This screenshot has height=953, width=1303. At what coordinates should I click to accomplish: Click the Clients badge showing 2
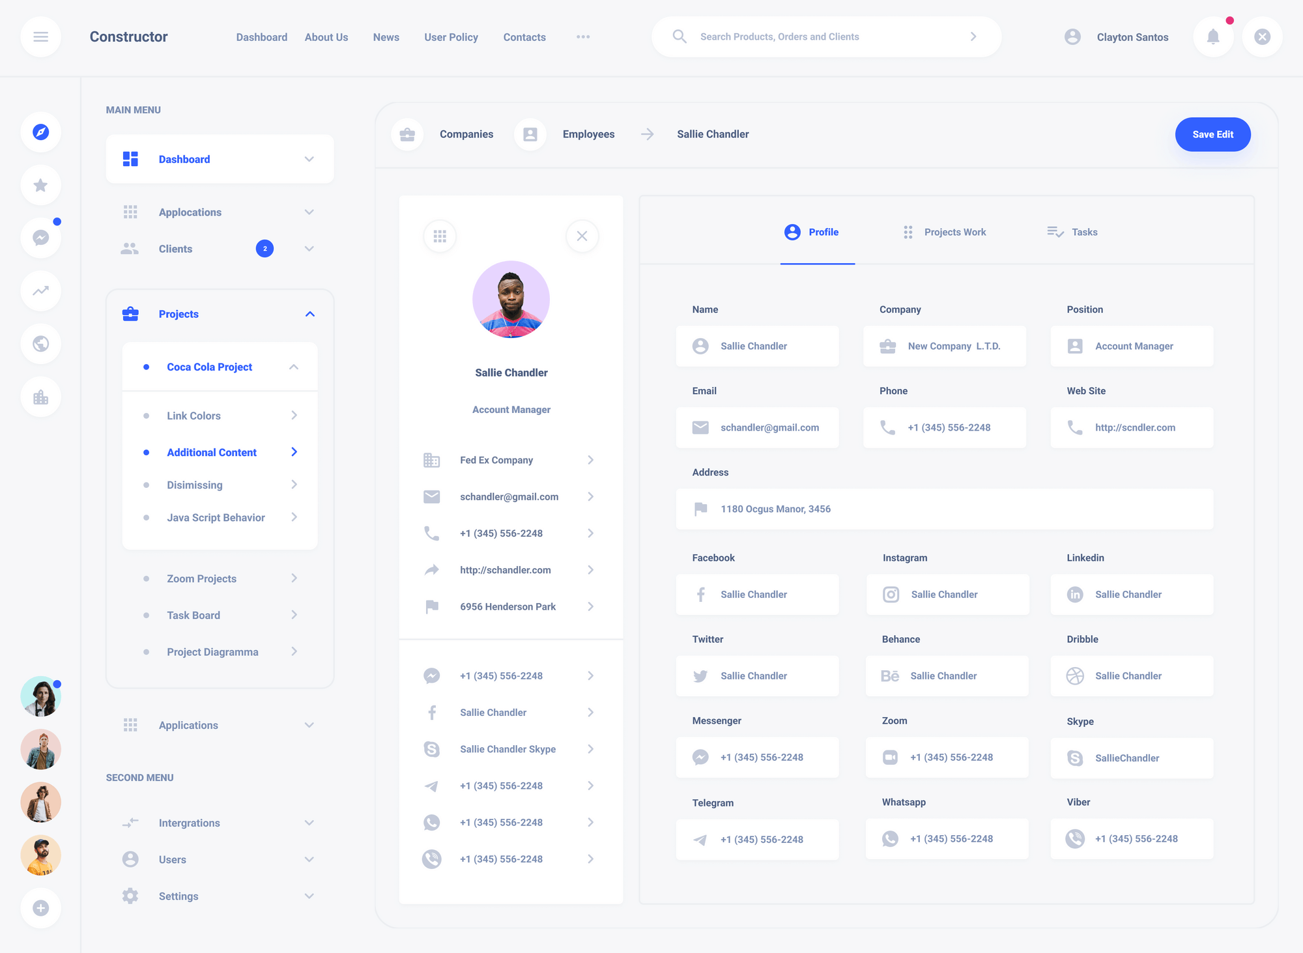pos(265,248)
